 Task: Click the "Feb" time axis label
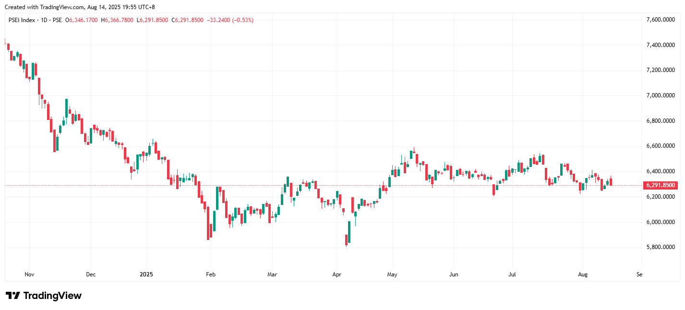pyautogui.click(x=211, y=275)
